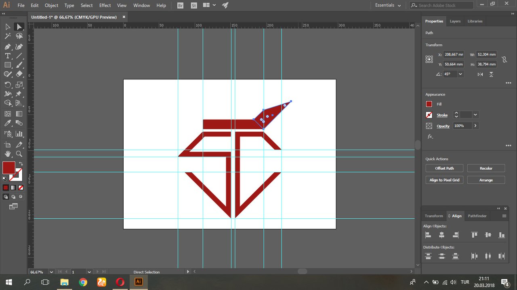
Task: Select the Type tool
Action: pyautogui.click(x=8, y=56)
